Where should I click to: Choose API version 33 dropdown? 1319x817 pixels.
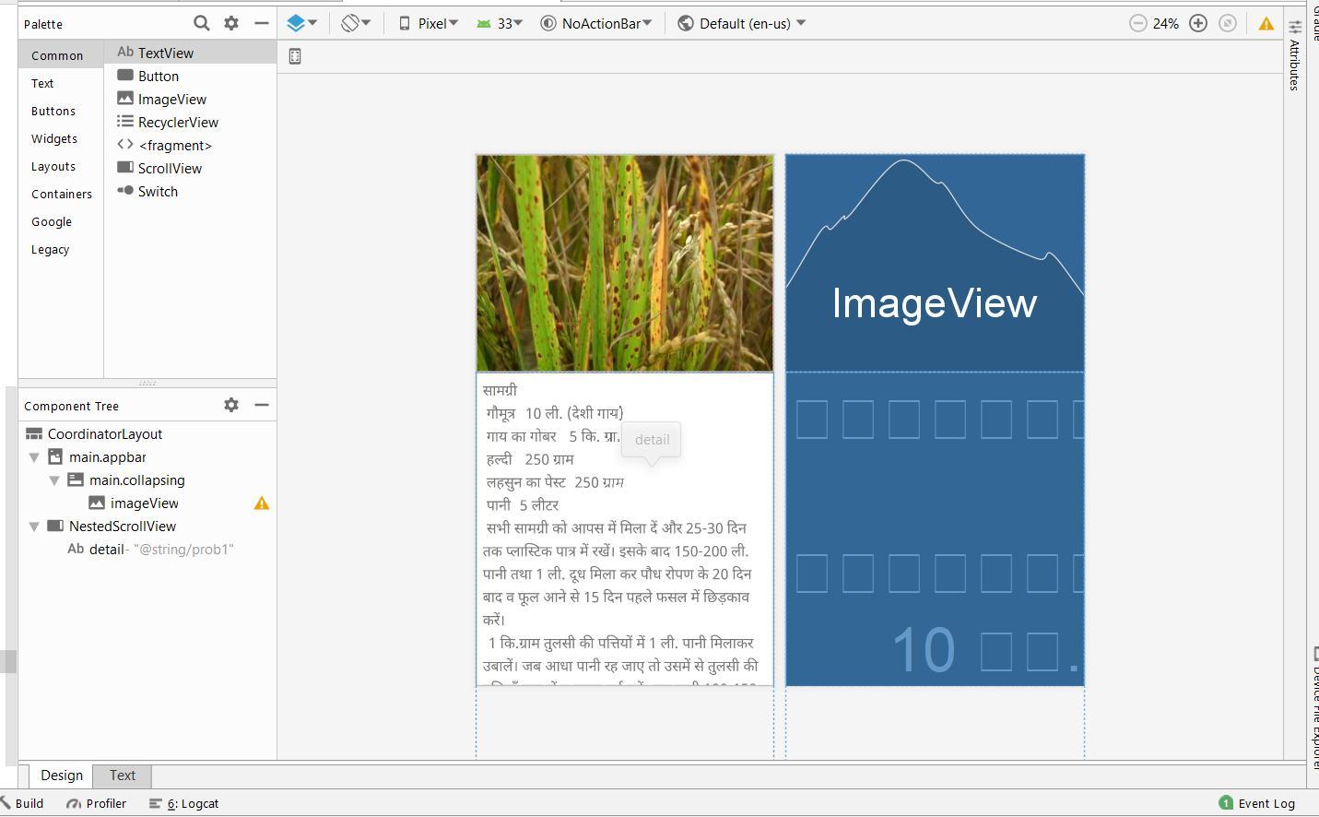pos(499,23)
